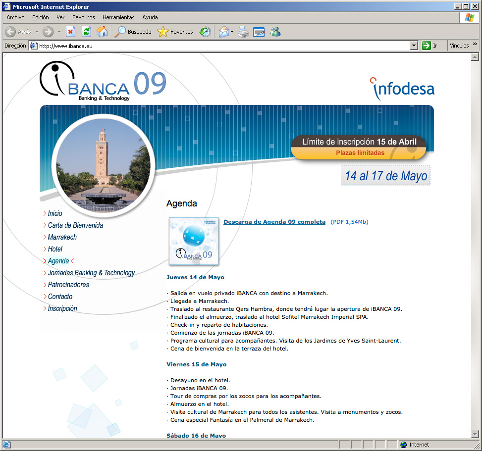This screenshot has width=482, height=451.
Task: Expand the Mail button dropdown arrow
Action: tap(232, 32)
